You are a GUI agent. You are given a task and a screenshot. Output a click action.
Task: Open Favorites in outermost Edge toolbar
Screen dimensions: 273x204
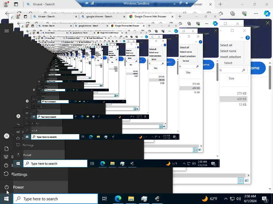coord(221,13)
